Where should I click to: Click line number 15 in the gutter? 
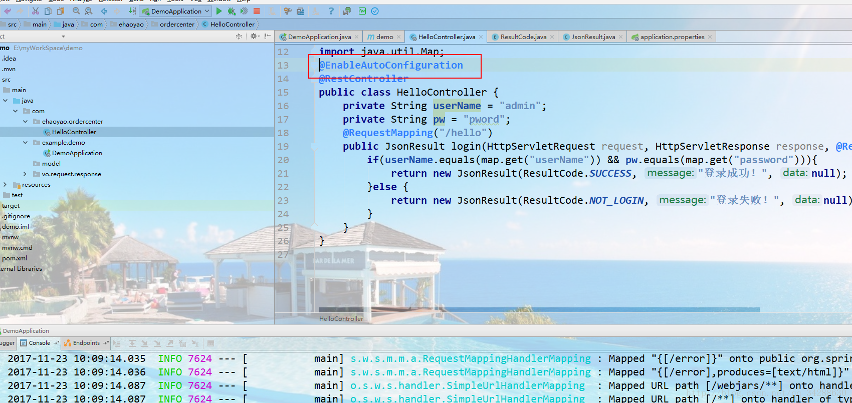click(283, 92)
